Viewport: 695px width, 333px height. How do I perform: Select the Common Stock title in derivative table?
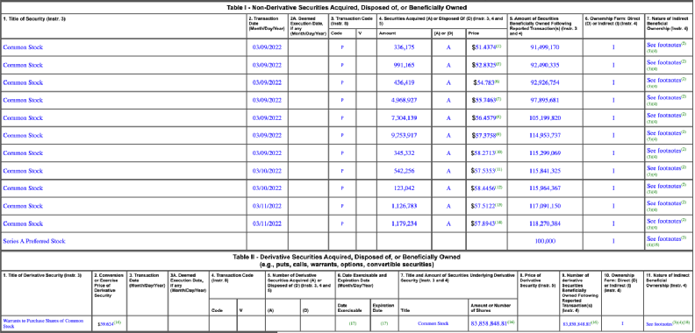pos(433,323)
